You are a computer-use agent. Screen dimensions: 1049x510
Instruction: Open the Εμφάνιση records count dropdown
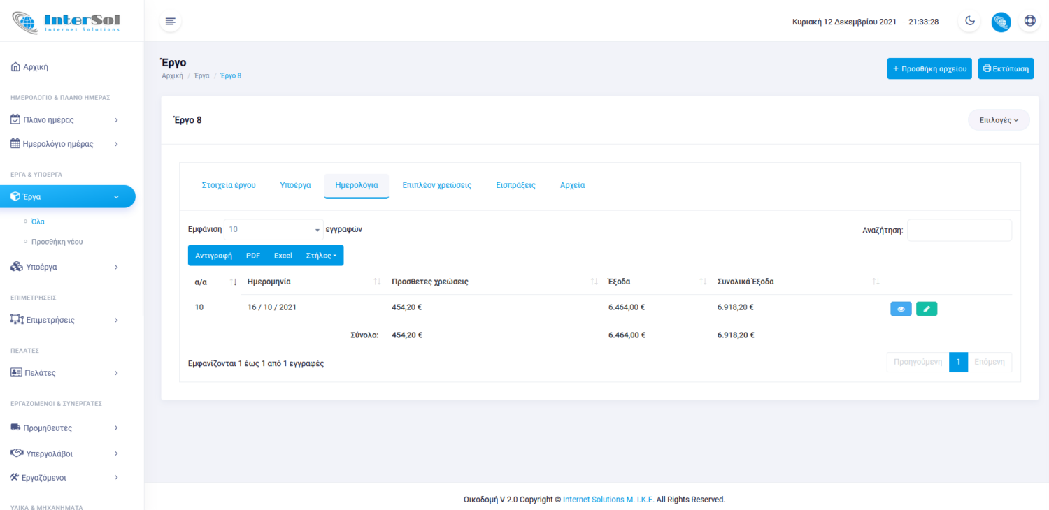(x=273, y=229)
